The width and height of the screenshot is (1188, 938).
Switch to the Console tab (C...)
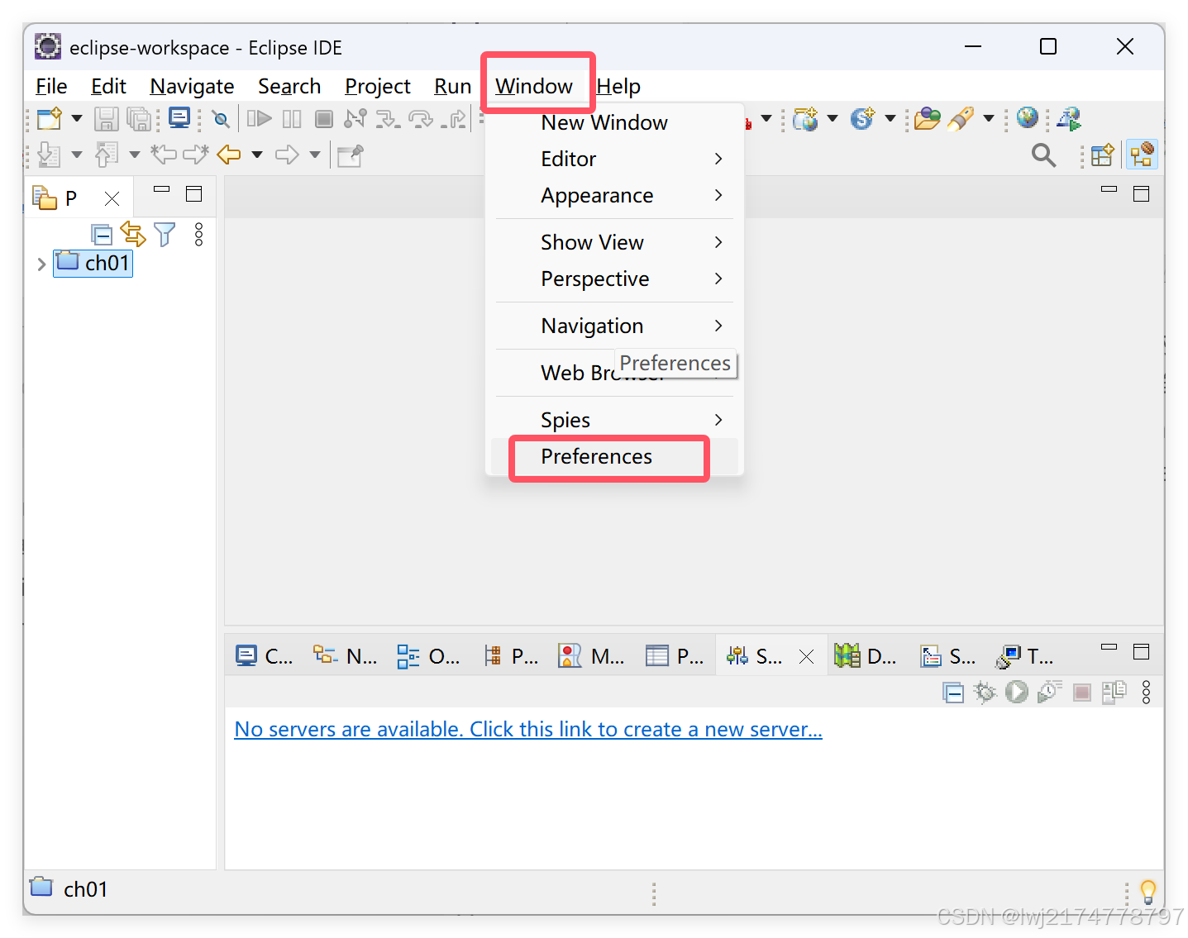(265, 656)
